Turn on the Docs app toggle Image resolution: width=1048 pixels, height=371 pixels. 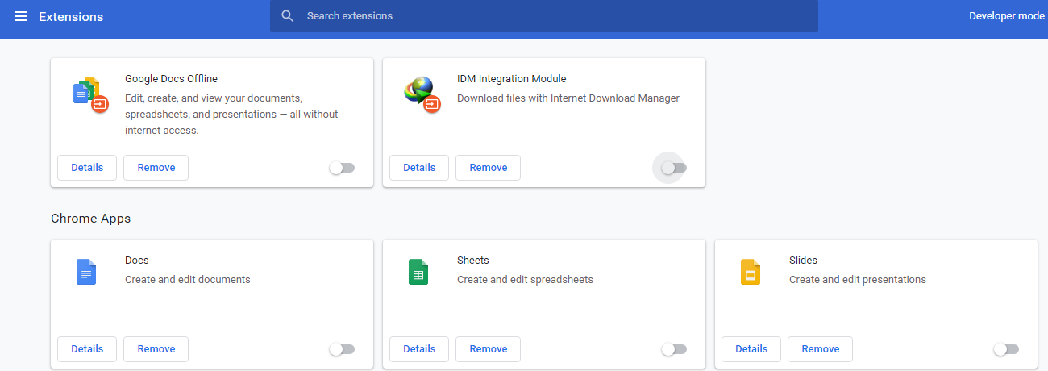click(342, 349)
